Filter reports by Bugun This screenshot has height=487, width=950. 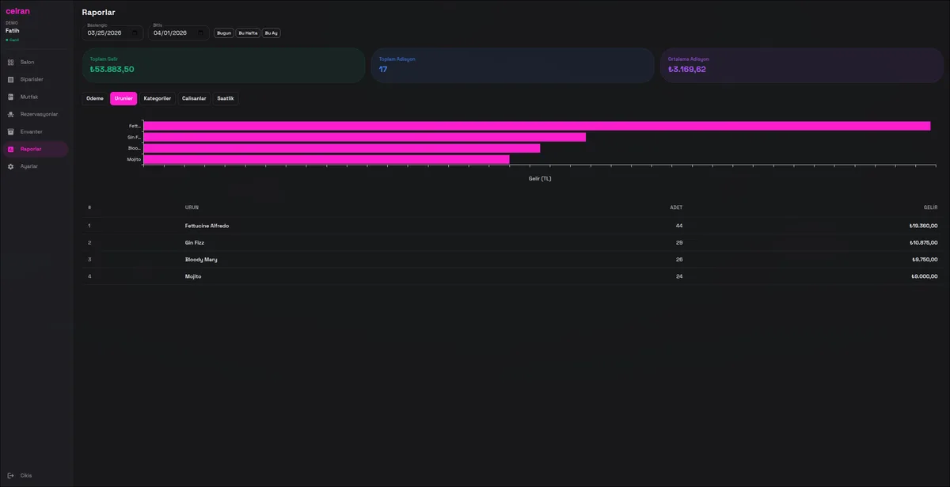224,33
